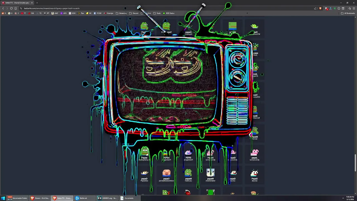Click the page vertical scrollbar
This screenshot has height=201, width=357.
(355, 163)
